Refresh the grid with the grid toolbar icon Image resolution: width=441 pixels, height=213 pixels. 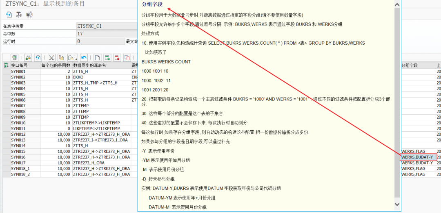click(x=38, y=58)
